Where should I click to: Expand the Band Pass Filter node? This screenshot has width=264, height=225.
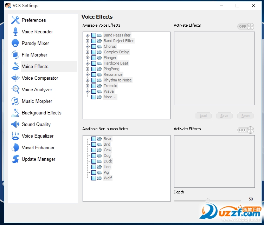pyautogui.click(x=87, y=35)
